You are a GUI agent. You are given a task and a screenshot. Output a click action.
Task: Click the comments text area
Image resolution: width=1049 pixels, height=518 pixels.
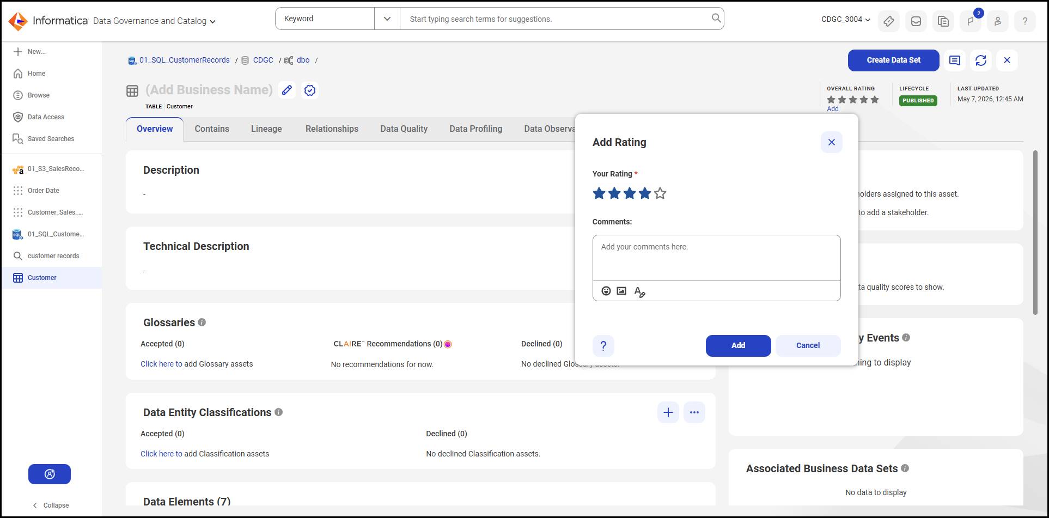coord(716,258)
